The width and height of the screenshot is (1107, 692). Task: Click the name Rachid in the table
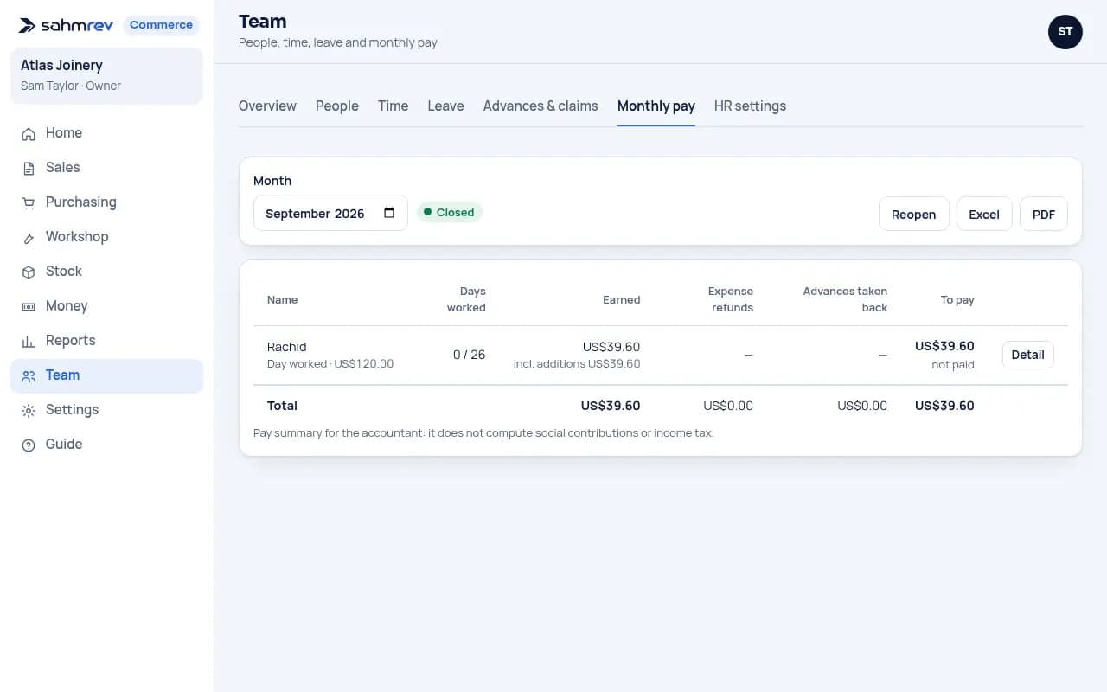(287, 347)
